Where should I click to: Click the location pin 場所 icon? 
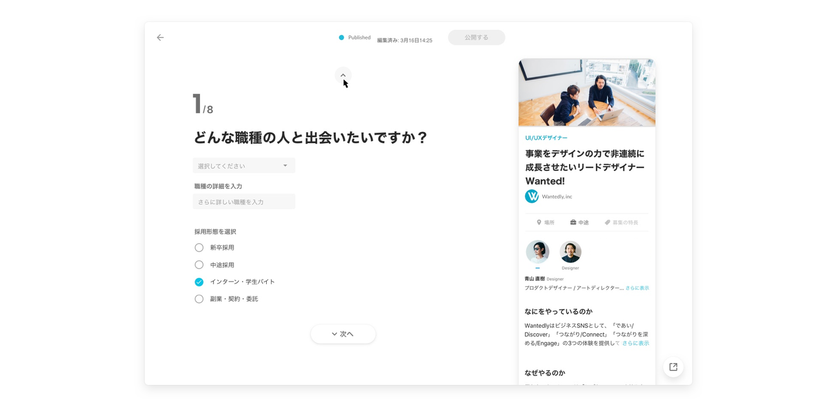tap(539, 223)
